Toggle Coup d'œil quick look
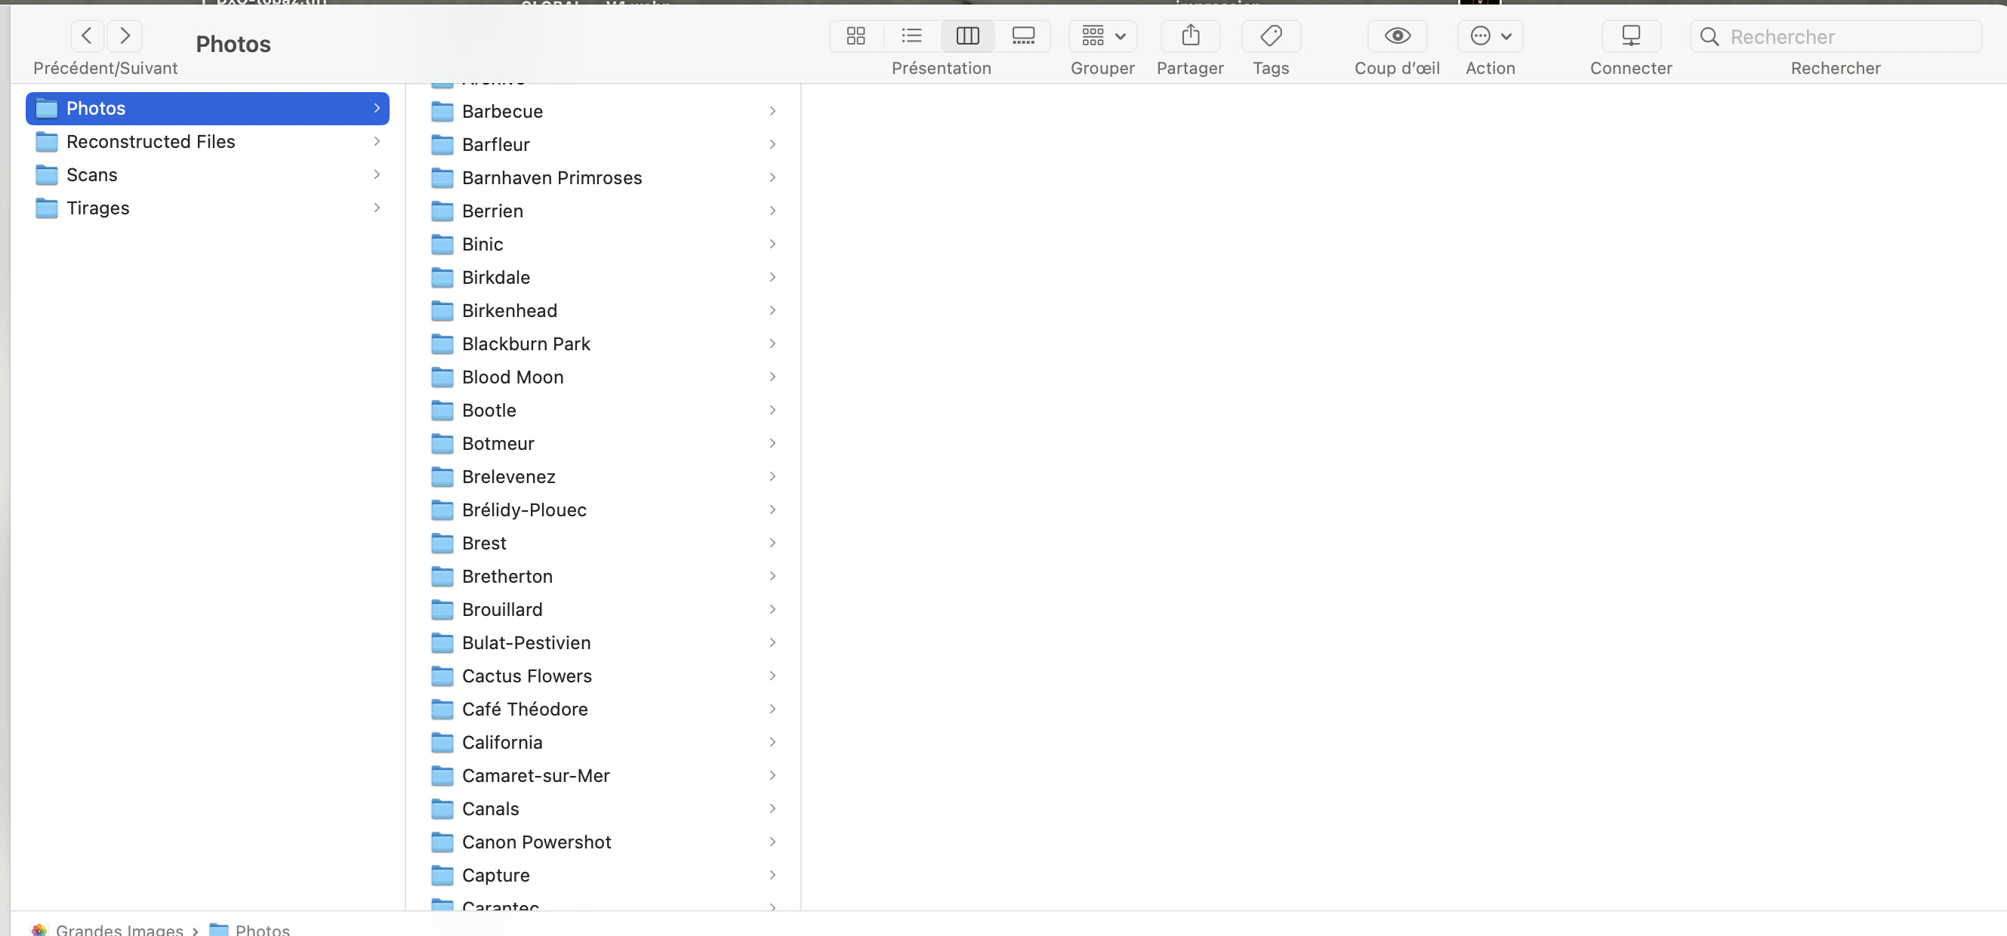The height and width of the screenshot is (936, 2007). pos(1396,35)
